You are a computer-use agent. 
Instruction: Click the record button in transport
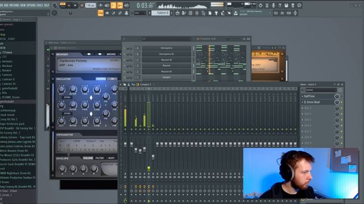tap(82, 5)
